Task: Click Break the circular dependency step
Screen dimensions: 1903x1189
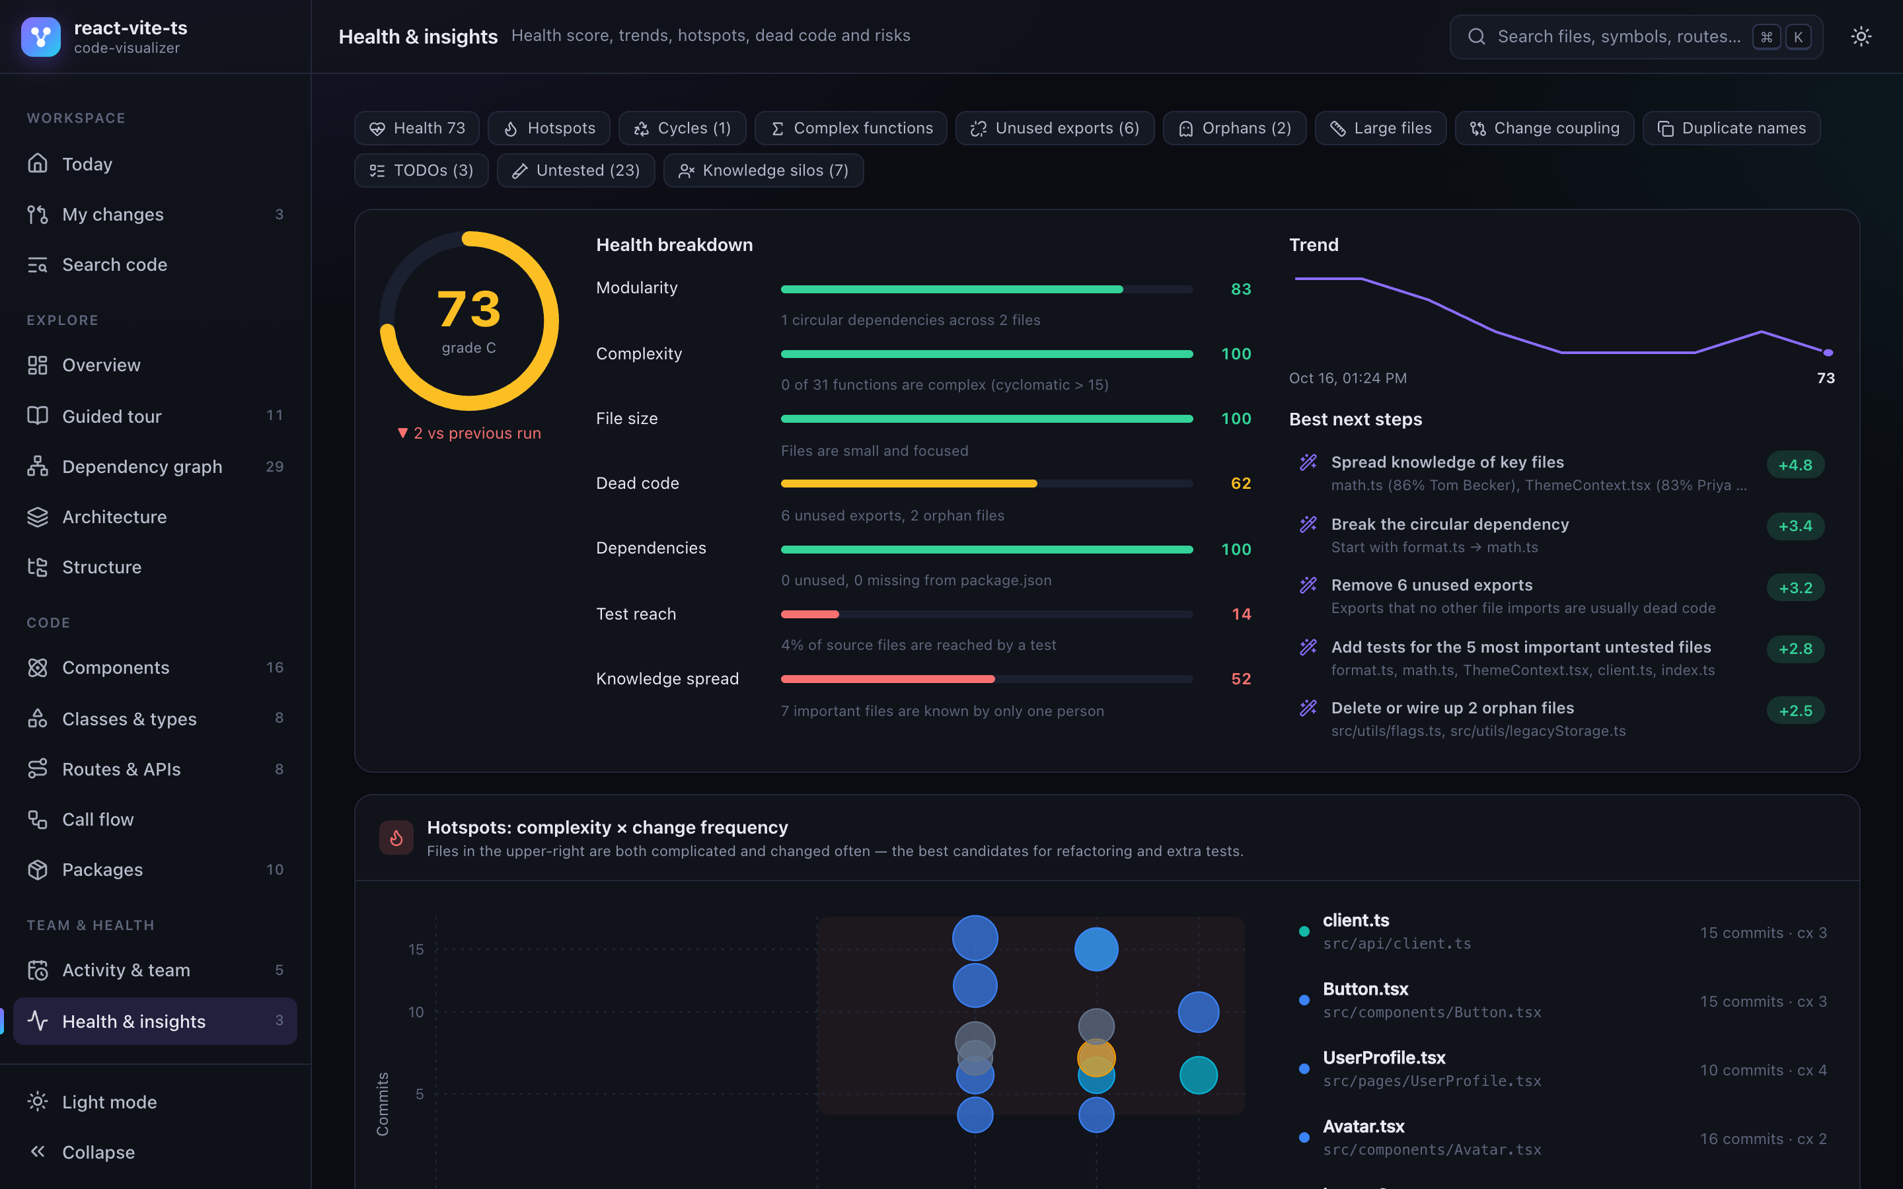Action: [x=1561, y=535]
